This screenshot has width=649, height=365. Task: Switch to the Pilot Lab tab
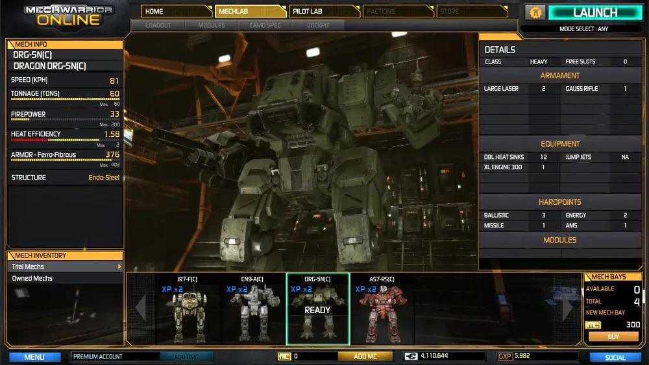(x=323, y=11)
